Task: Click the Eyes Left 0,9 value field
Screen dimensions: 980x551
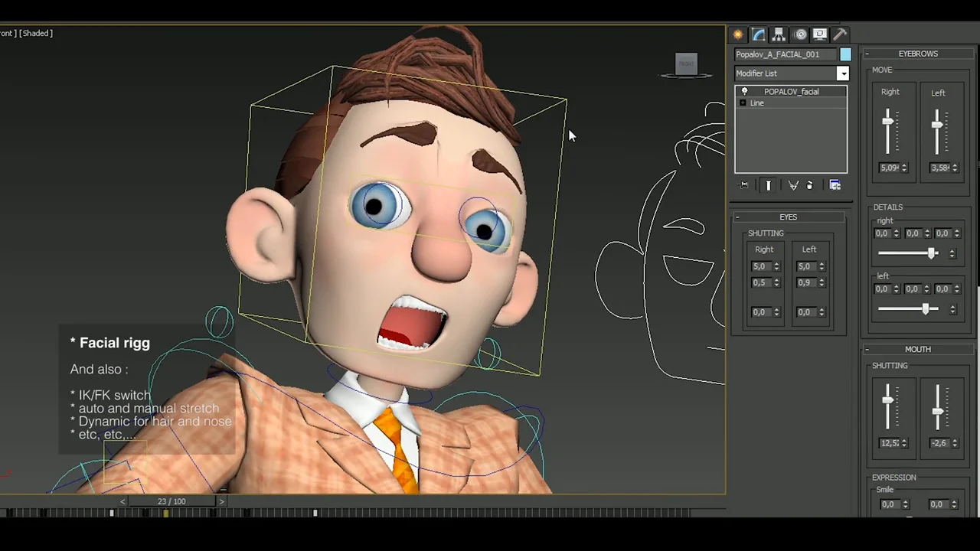Action: 807,283
